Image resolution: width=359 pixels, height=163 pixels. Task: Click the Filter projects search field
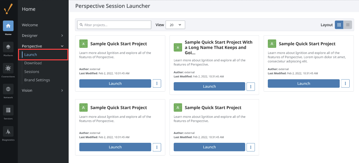[x=114, y=25]
